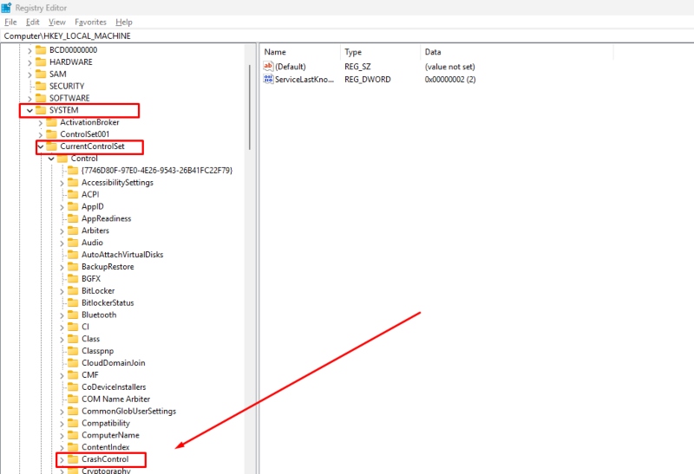This screenshot has height=474, width=694.
Task: Expand the ActivationBroker key
Action: point(40,122)
